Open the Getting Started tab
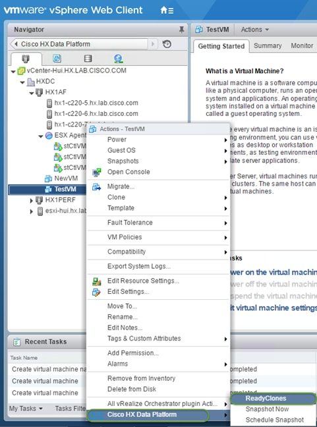 click(221, 46)
